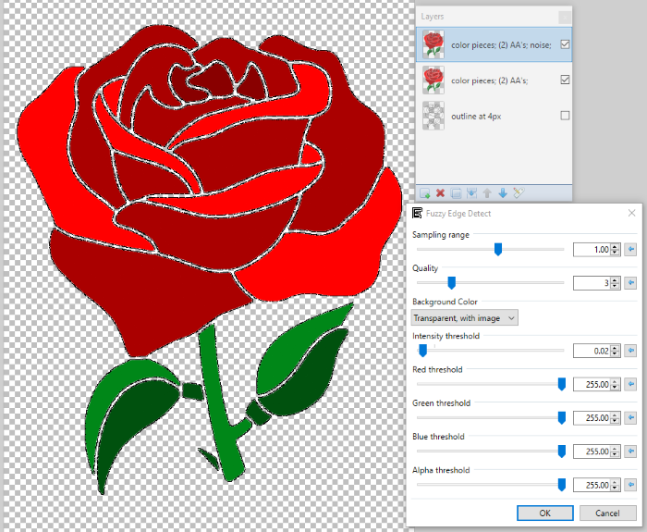Open the Background Color dropdown
This screenshot has height=532, width=647.
[x=465, y=317]
